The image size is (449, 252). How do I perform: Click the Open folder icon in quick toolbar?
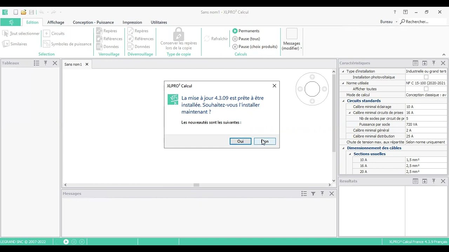coord(24,12)
